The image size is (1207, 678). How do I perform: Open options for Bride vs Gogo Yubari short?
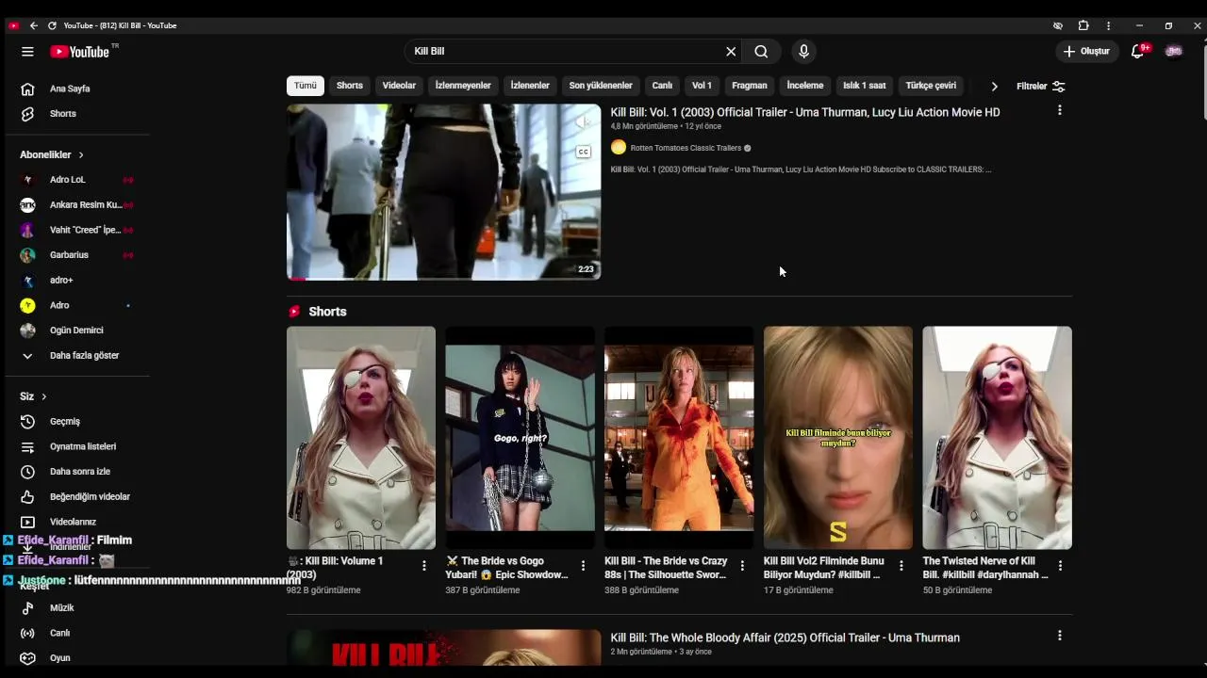(x=583, y=566)
